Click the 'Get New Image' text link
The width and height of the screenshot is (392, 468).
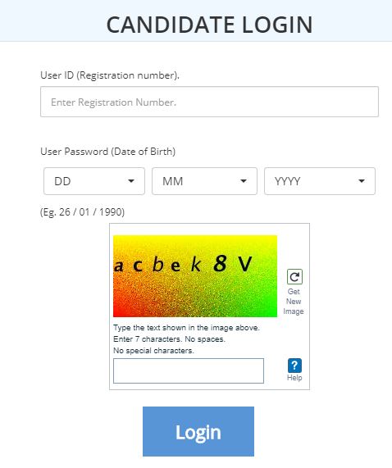click(x=294, y=301)
